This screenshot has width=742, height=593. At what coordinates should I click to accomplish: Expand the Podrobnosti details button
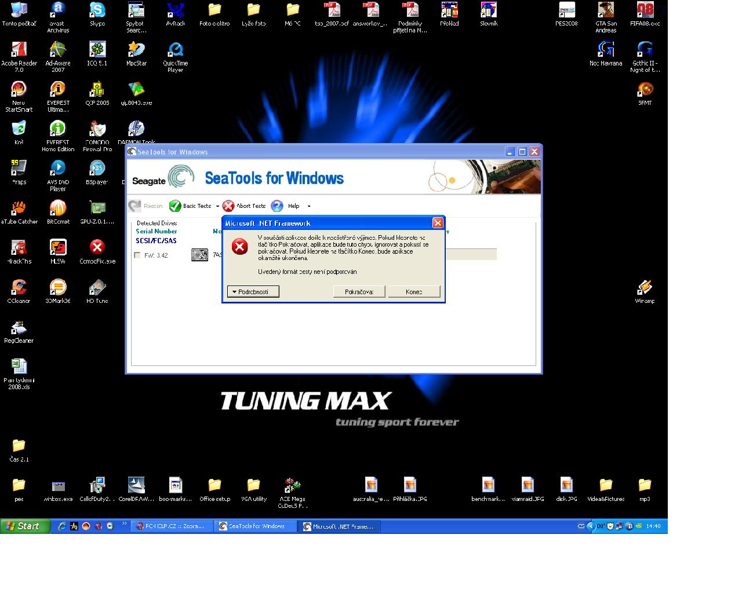pyautogui.click(x=253, y=292)
